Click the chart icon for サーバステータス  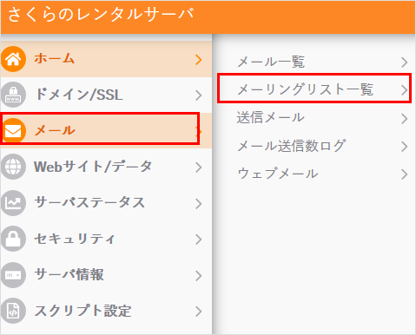pyautogui.click(x=13, y=203)
